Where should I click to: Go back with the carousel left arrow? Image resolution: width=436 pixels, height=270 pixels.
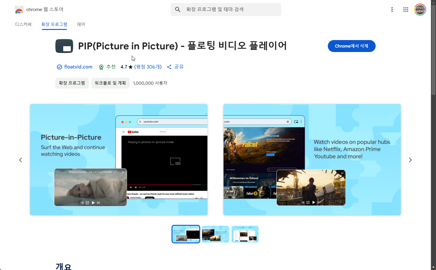coord(21,160)
